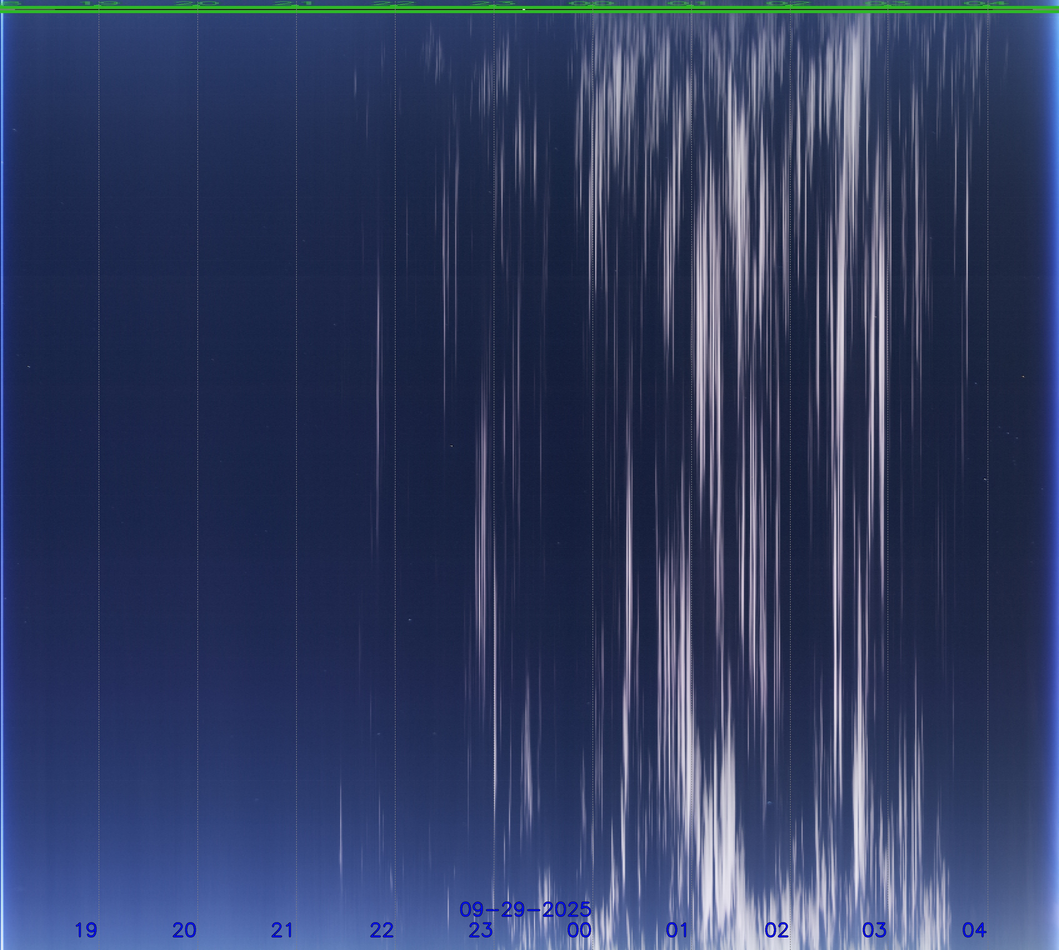Click the green 19 label at the top
This screenshot has height=950, width=1059.
(99, 4)
